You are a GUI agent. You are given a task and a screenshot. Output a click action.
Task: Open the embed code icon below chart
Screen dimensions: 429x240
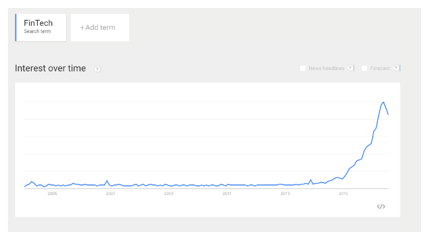(381, 206)
